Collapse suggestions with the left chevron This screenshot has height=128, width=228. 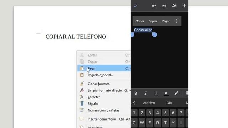pyautogui.click(x=134, y=103)
